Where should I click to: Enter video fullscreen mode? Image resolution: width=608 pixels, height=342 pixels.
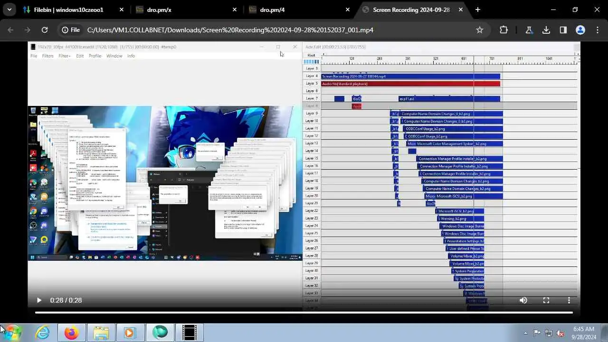546,300
